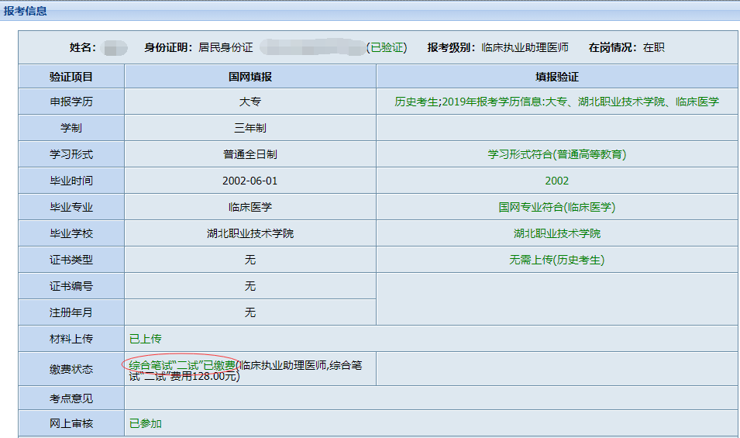Click the 普通全日制 study form value

pyautogui.click(x=250, y=154)
